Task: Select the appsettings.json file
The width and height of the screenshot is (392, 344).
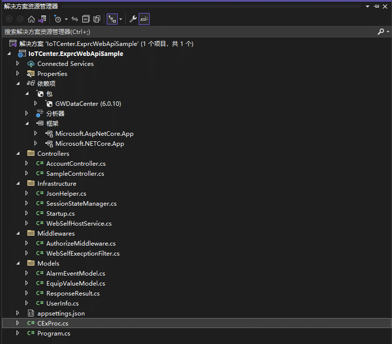Action: [61, 313]
